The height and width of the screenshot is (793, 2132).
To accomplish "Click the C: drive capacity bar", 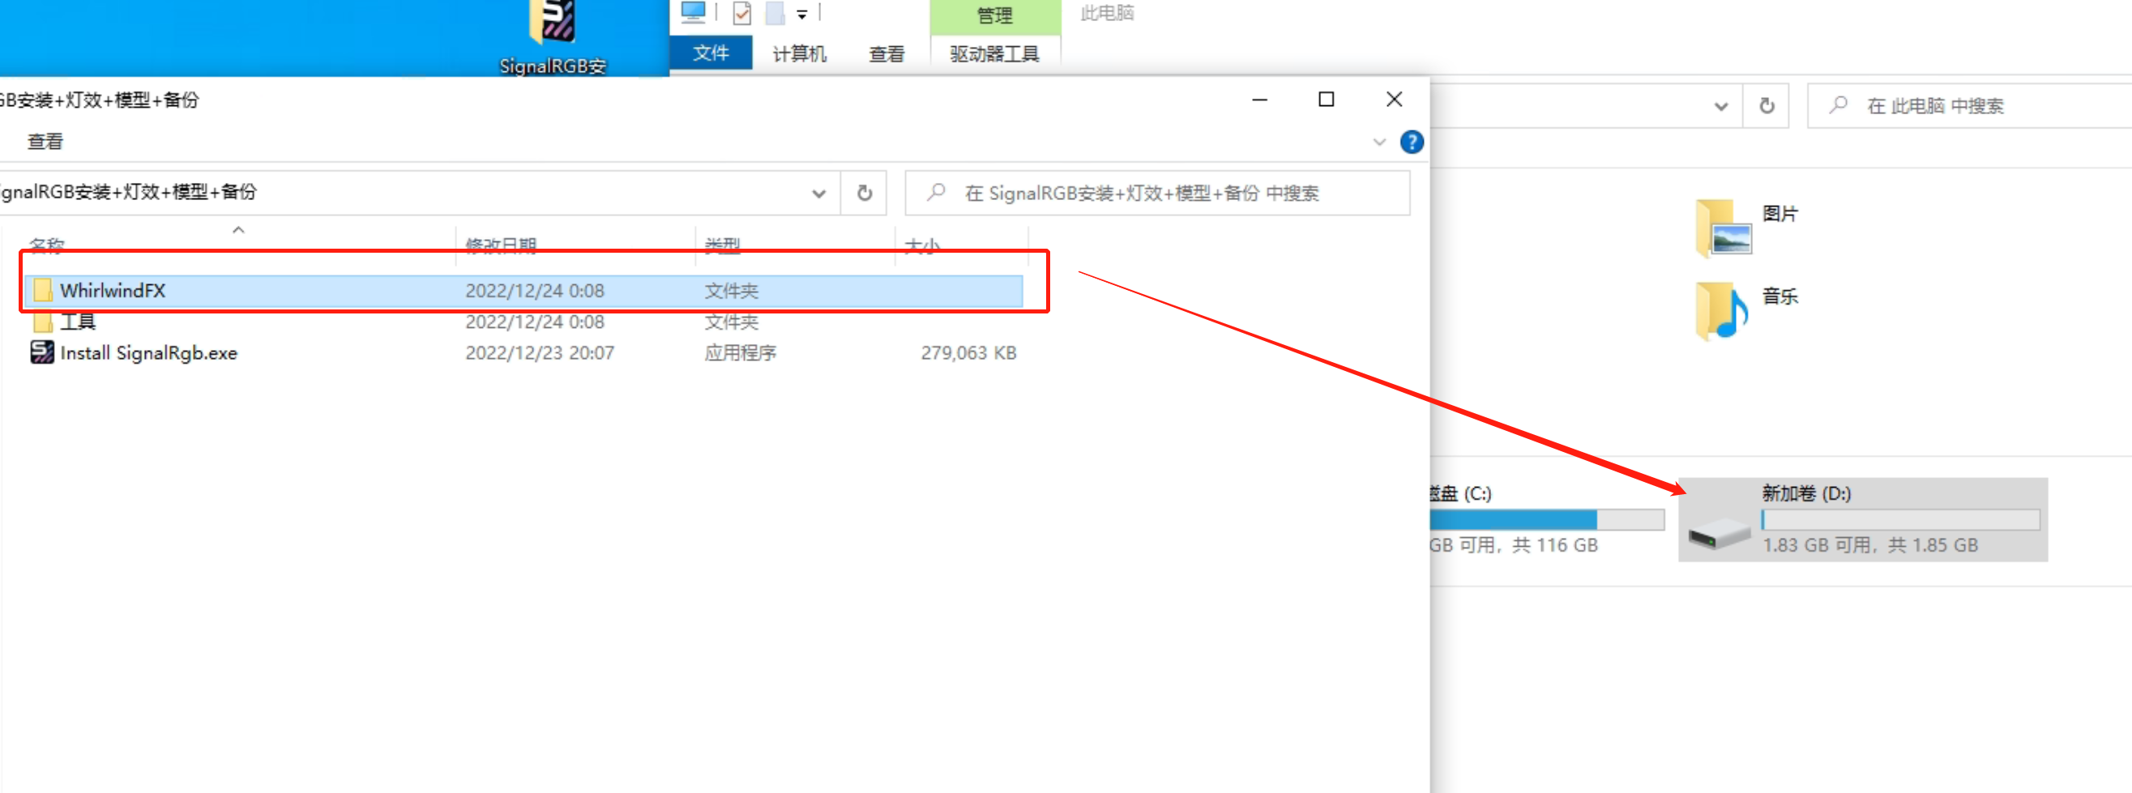I will pyautogui.click(x=1547, y=519).
